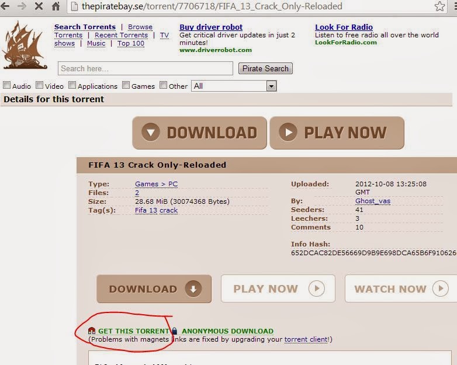Image resolution: width=457 pixels, height=365 pixels.
Task: Click the Pirate Bay ship logo
Action: [25, 45]
